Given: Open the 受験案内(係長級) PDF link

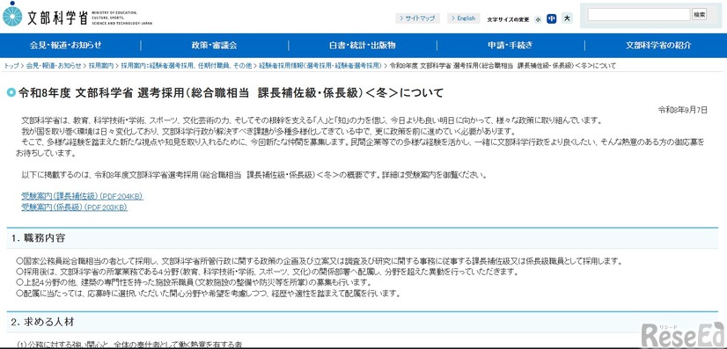Looking at the screenshot, I should coord(74,207).
